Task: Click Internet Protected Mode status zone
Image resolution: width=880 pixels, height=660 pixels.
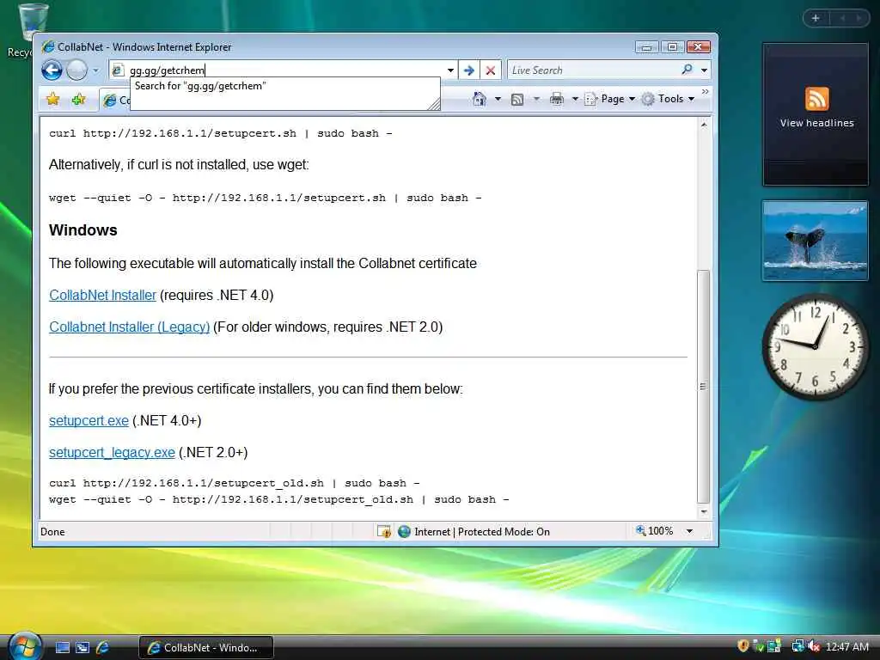Action: coord(474,531)
